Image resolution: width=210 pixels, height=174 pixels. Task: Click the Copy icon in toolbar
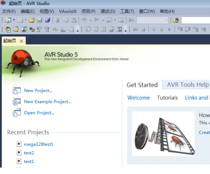point(66,20)
